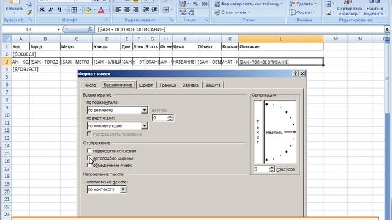Open 'Заливка' tab in dialog
The width and height of the screenshot is (392, 220).
190,85
